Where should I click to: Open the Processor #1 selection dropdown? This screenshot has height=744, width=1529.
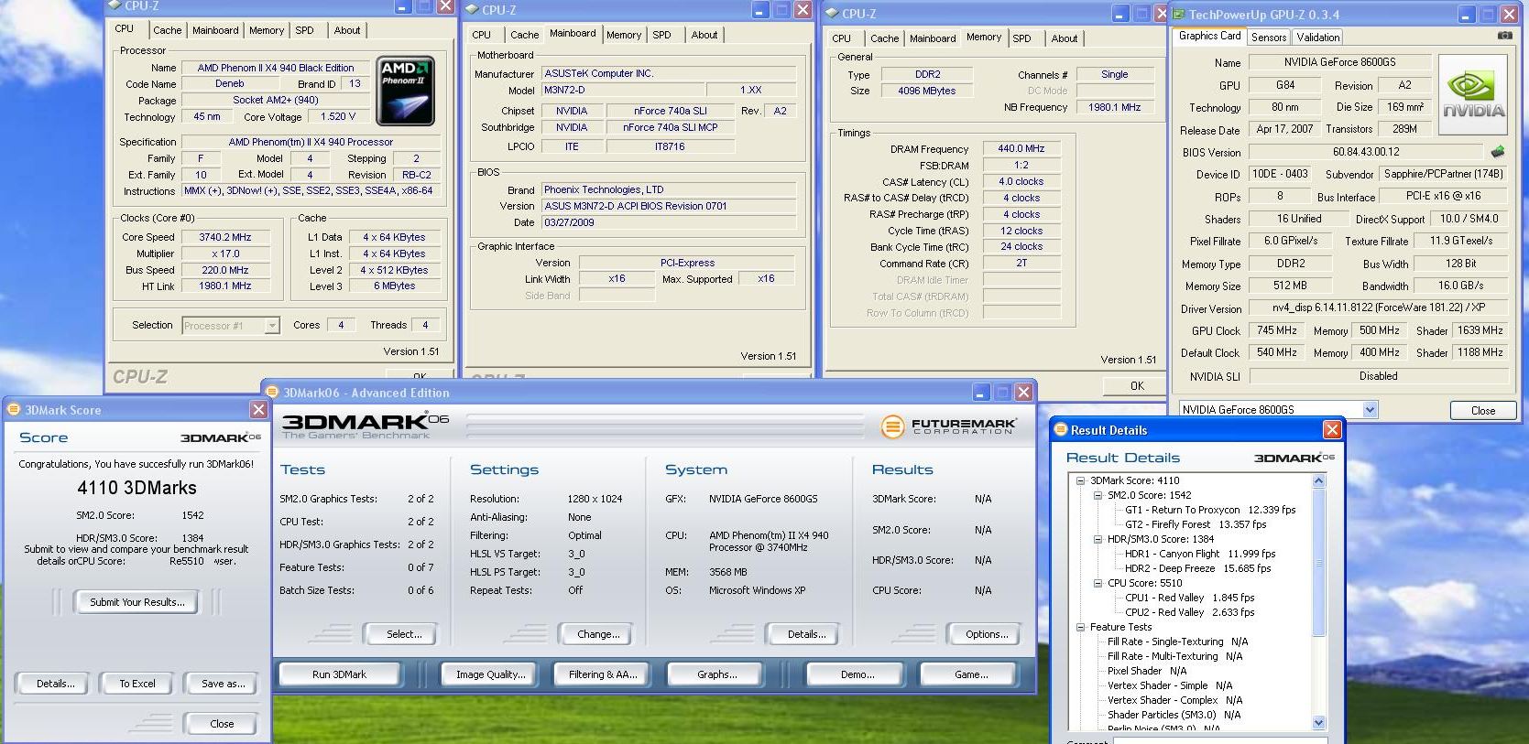pos(272,325)
